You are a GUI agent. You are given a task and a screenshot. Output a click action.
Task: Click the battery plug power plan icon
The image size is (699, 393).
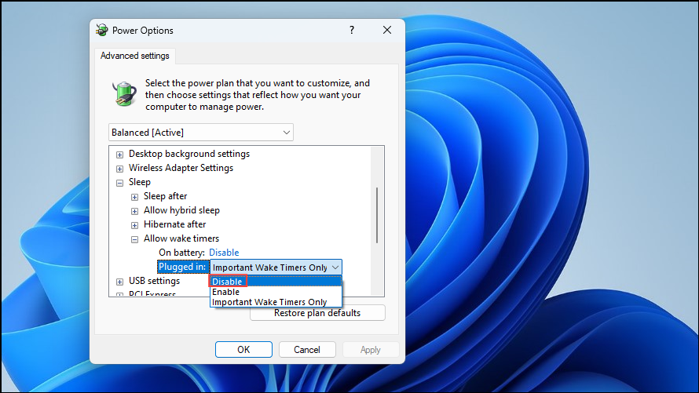124,94
